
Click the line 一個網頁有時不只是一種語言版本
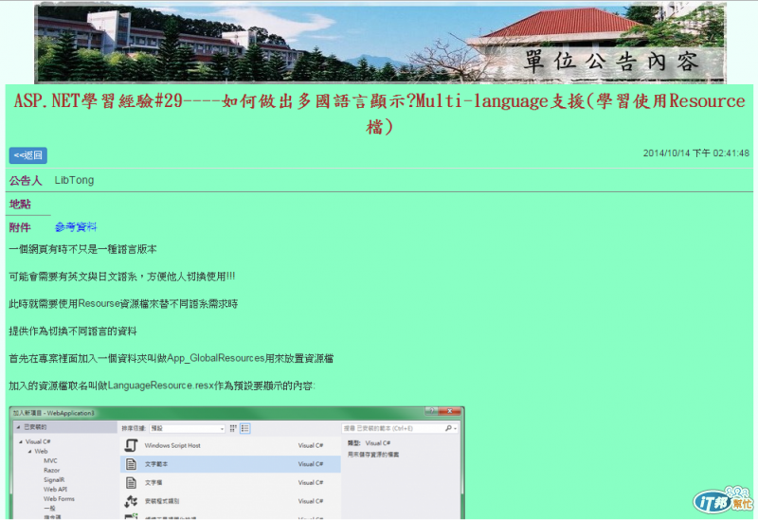pos(82,249)
